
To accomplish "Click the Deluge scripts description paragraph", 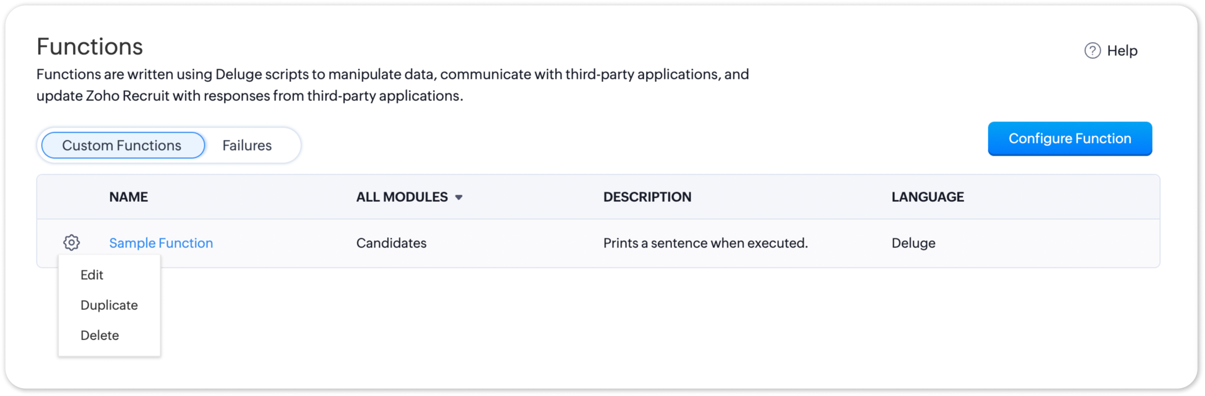I will (x=392, y=85).
